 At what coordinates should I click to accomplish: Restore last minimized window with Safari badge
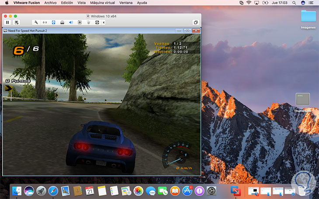click(x=290, y=191)
